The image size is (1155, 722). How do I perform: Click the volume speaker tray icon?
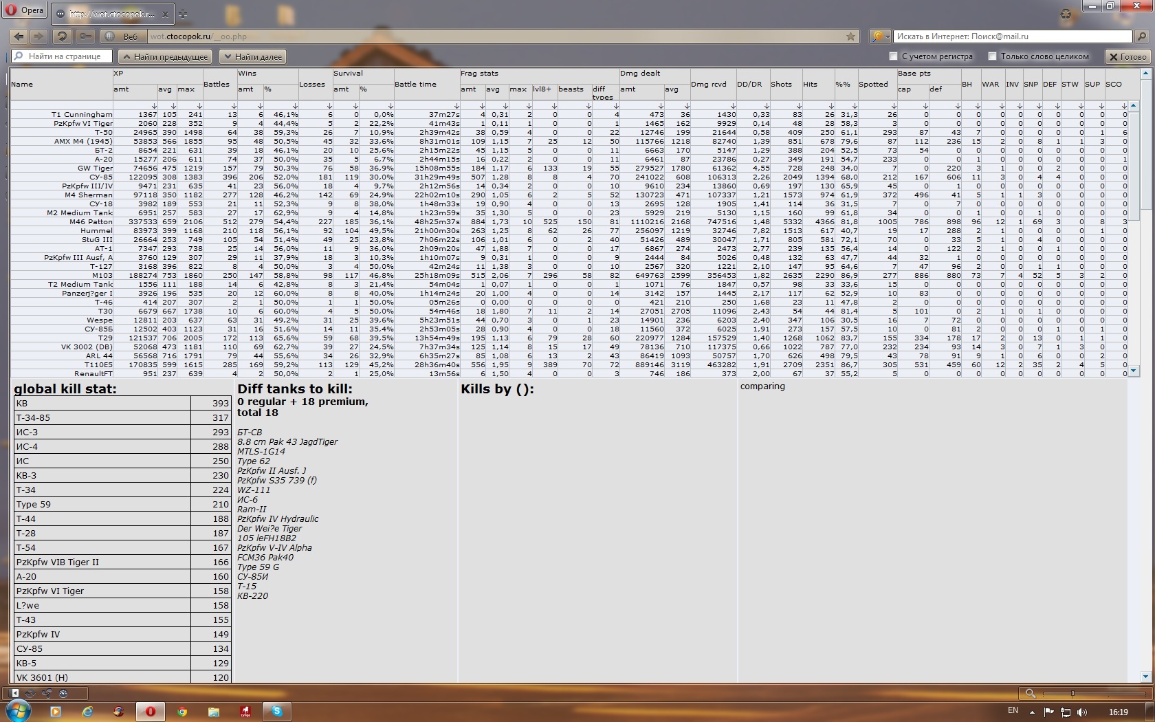[1082, 712]
